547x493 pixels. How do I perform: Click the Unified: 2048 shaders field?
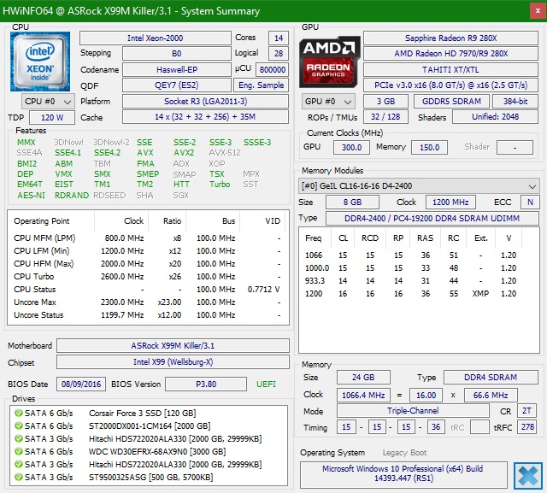496,117
